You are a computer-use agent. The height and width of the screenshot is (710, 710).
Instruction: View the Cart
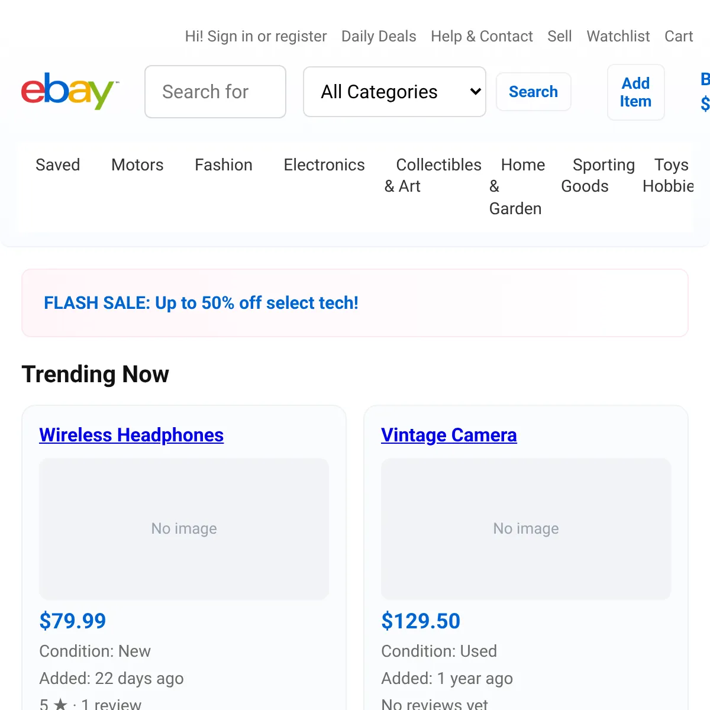(678, 36)
